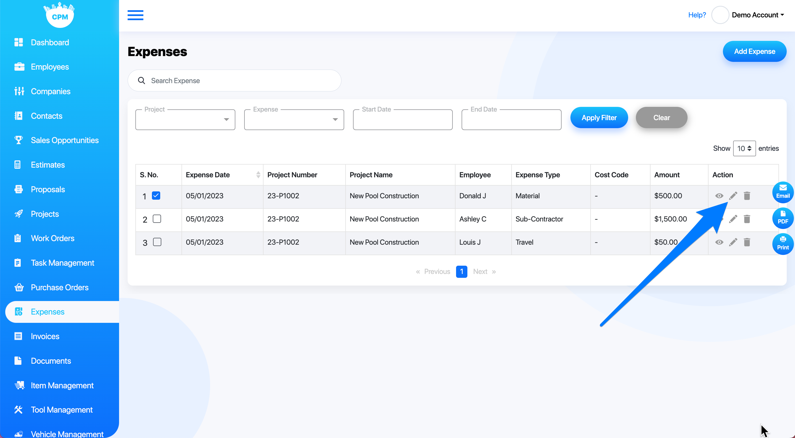
Task: View the Donald J expense via eye icon
Action: [x=719, y=196]
